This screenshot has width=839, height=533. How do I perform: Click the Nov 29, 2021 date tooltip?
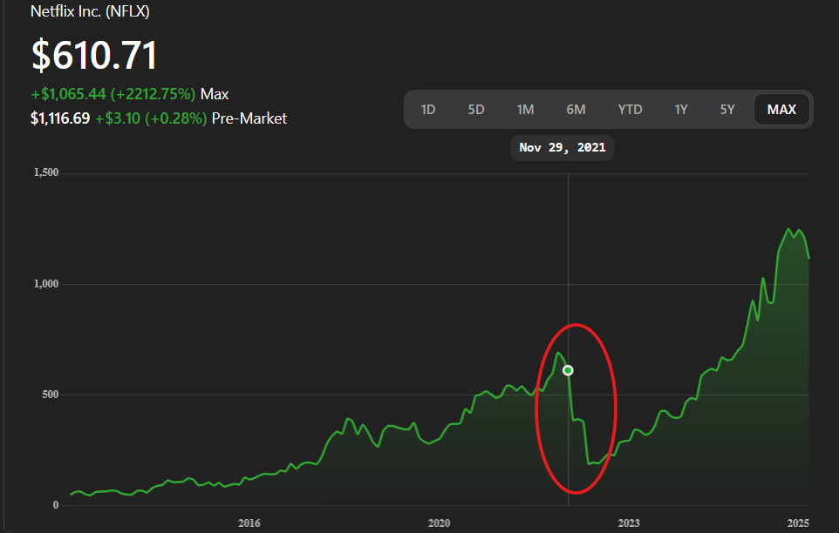pyautogui.click(x=563, y=147)
